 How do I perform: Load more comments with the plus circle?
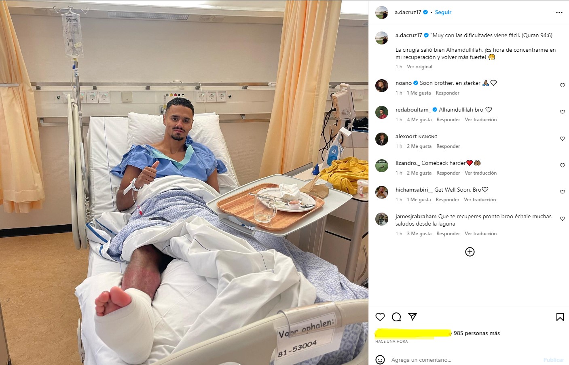pos(470,252)
